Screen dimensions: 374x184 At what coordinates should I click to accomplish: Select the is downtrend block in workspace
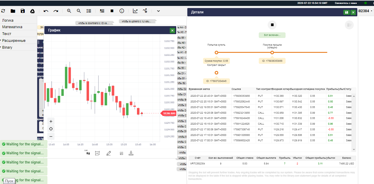click(95, 23)
